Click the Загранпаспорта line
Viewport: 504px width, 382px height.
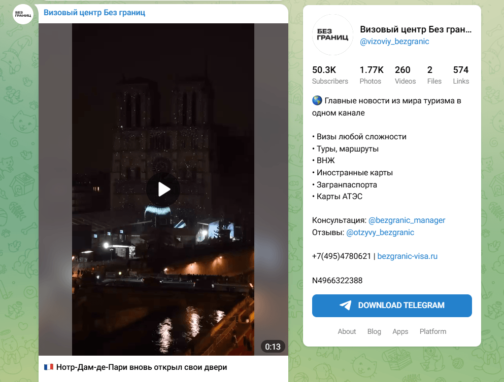[x=344, y=185]
